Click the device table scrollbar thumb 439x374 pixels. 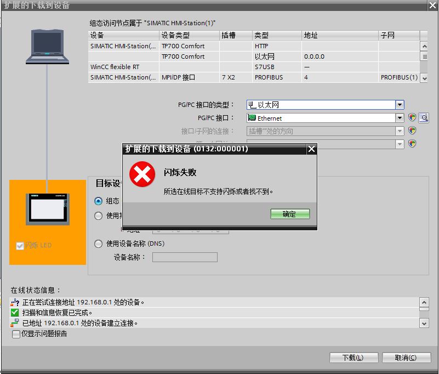[x=424, y=56]
